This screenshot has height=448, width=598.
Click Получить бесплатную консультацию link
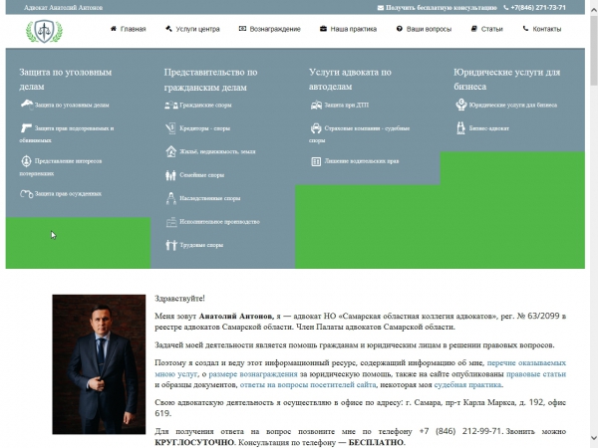(x=441, y=8)
